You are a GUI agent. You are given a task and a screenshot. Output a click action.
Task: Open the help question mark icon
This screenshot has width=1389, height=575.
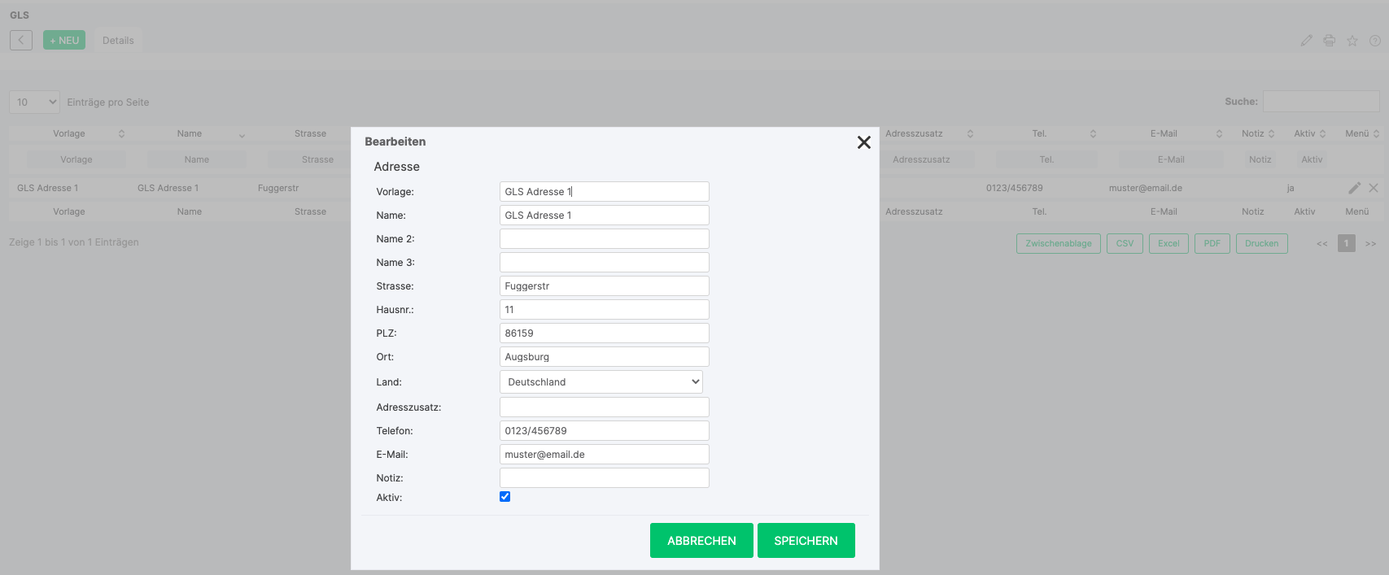[x=1374, y=41]
